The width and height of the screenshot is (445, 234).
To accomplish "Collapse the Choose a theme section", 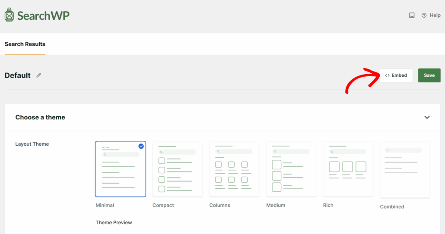I will [x=427, y=117].
